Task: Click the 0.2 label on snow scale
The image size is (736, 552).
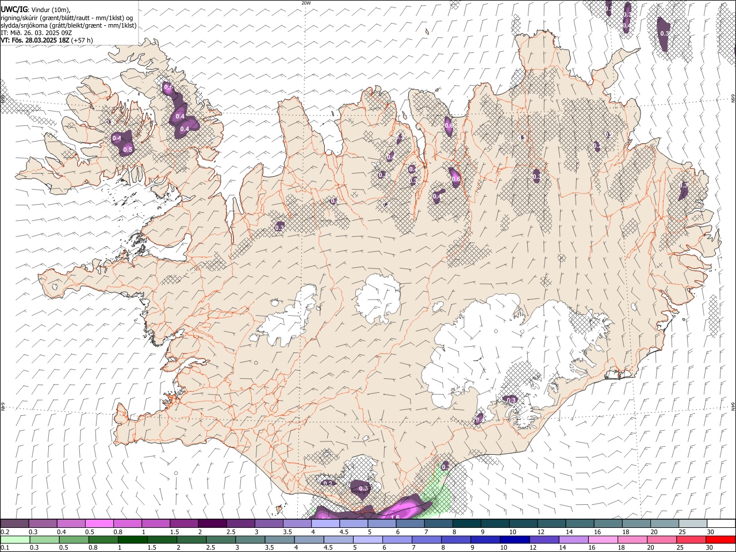Action: coord(5,532)
